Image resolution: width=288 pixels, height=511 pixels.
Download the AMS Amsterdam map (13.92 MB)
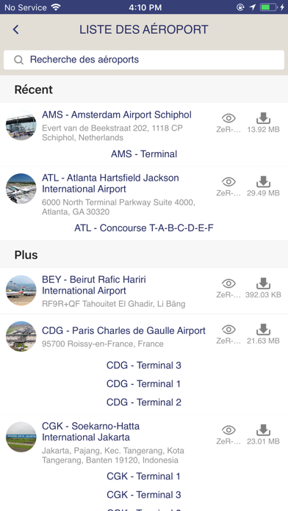click(x=263, y=118)
